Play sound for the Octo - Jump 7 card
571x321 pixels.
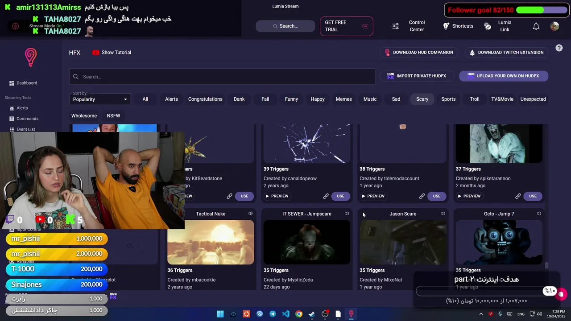click(x=539, y=214)
